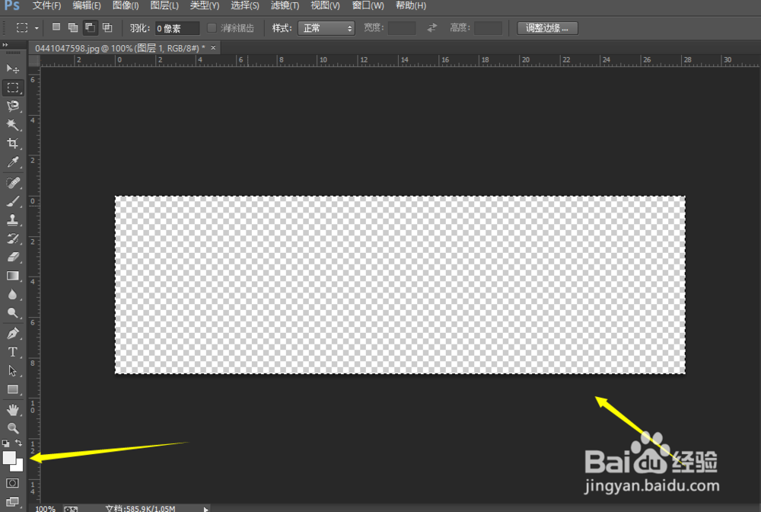Expand the collapsed tools panel
The image size is (761, 512).
click(5, 45)
